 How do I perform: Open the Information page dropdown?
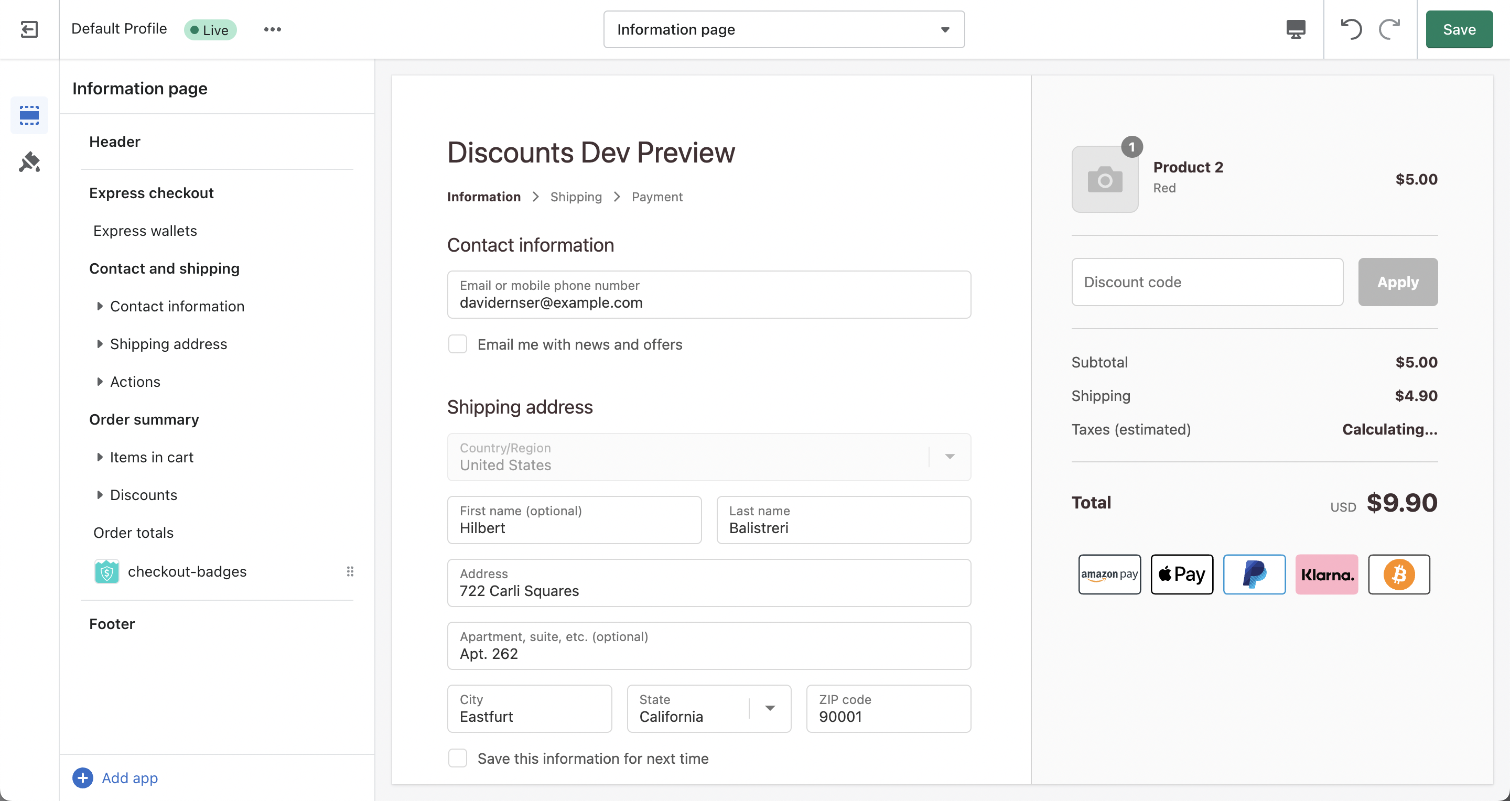click(784, 29)
